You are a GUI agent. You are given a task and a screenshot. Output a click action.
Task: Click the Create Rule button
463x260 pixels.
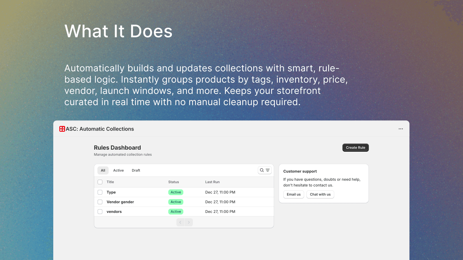[355, 147]
